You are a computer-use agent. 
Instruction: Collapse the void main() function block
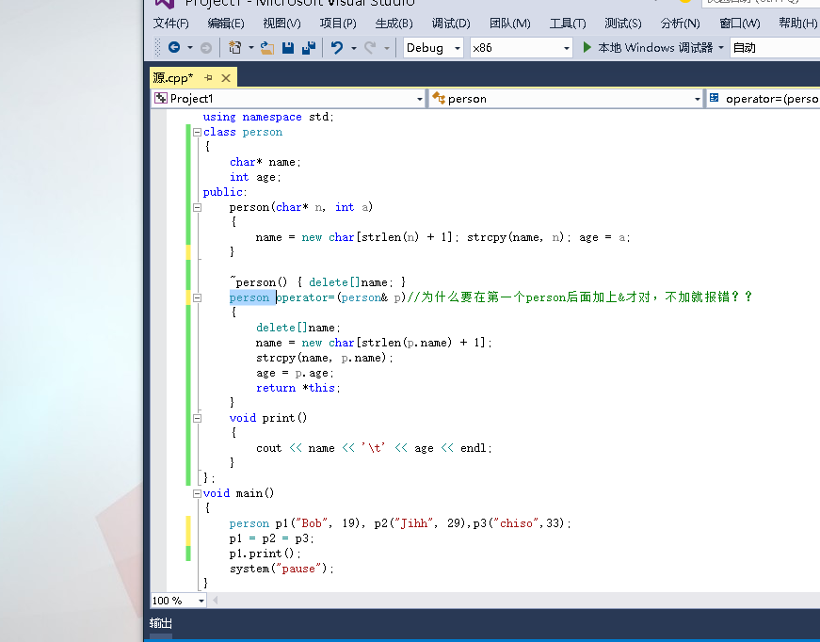(197, 493)
